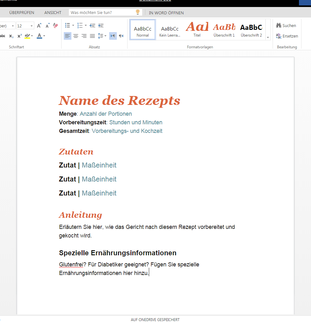Apply the Überschrift 2 style

tap(251, 30)
